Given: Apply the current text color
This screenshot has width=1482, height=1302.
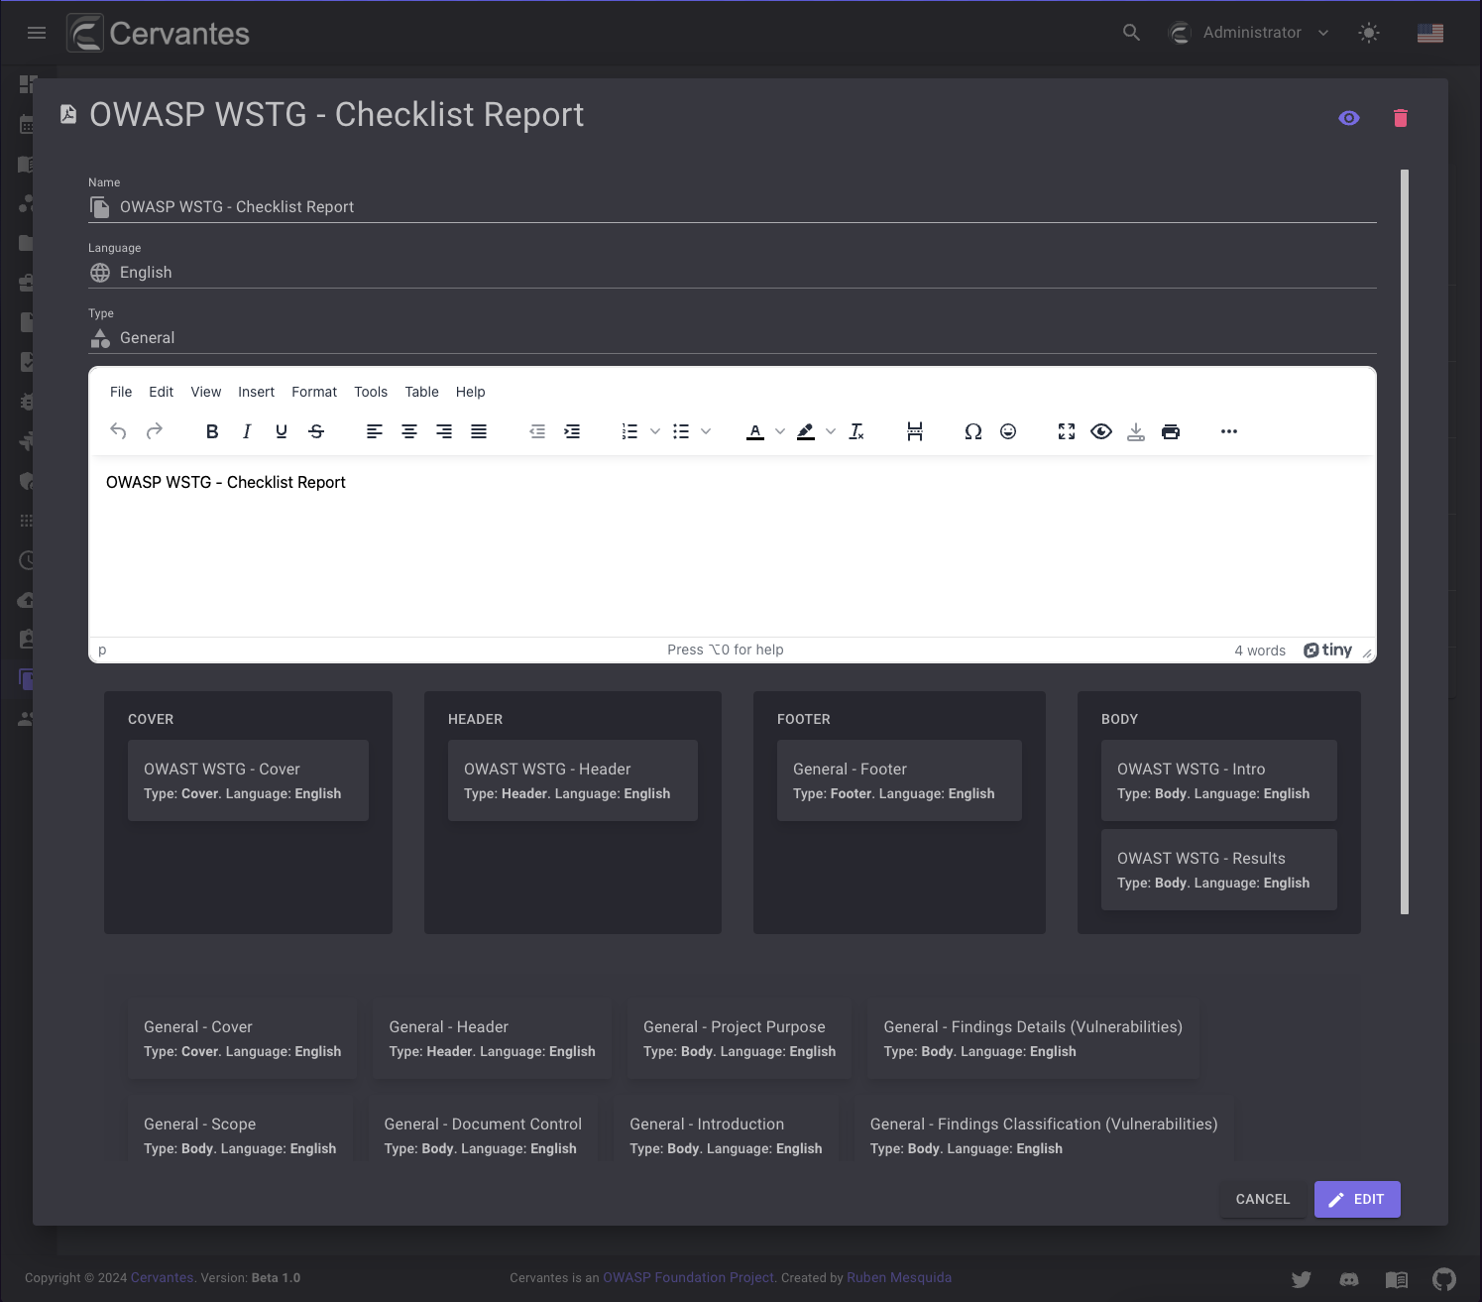Looking at the screenshot, I should 755,431.
